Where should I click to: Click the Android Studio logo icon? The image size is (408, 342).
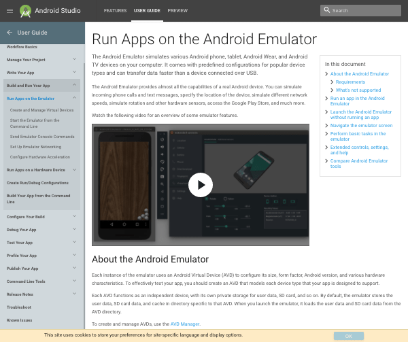26,11
